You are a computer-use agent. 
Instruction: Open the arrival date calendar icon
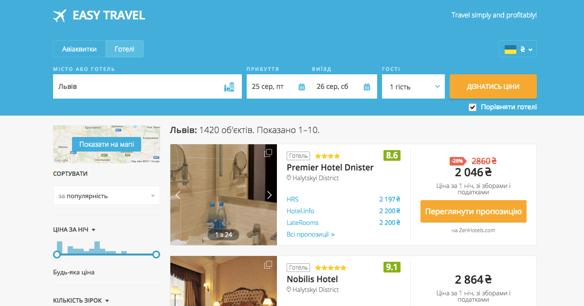click(302, 87)
